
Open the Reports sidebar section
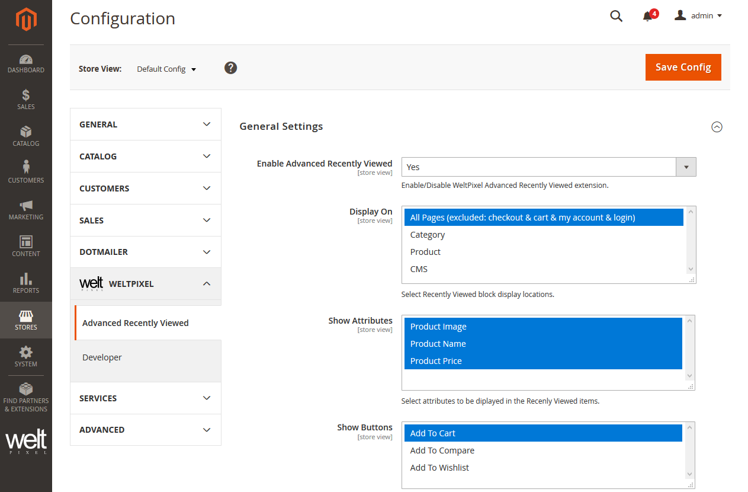click(x=25, y=283)
